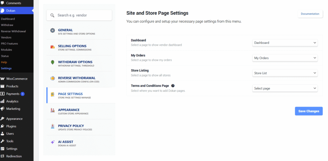
Task: Click the Selling Options icon
Action: 53,47
